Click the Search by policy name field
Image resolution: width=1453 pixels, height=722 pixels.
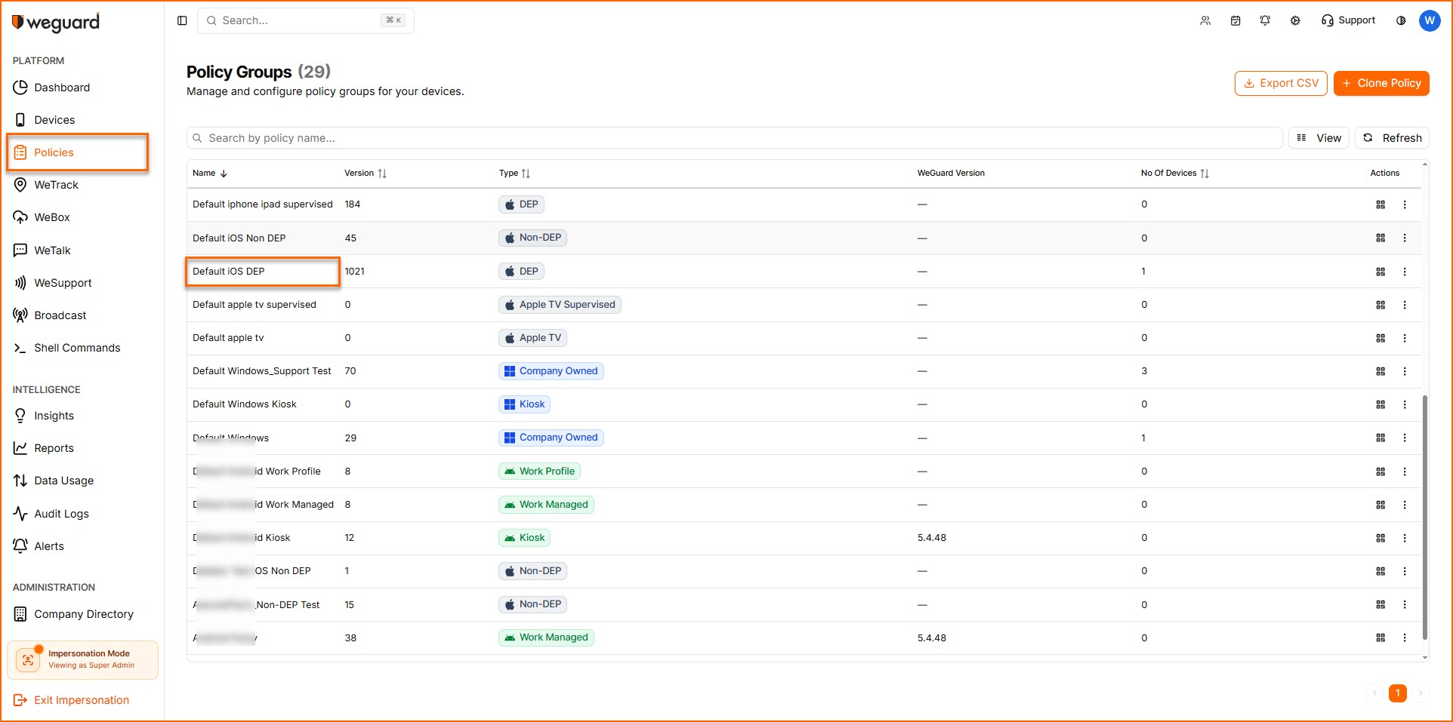tap(734, 138)
